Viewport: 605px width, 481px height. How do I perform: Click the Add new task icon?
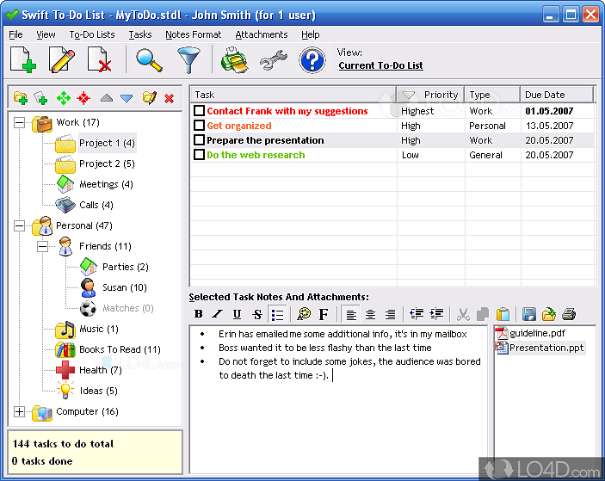point(23,60)
